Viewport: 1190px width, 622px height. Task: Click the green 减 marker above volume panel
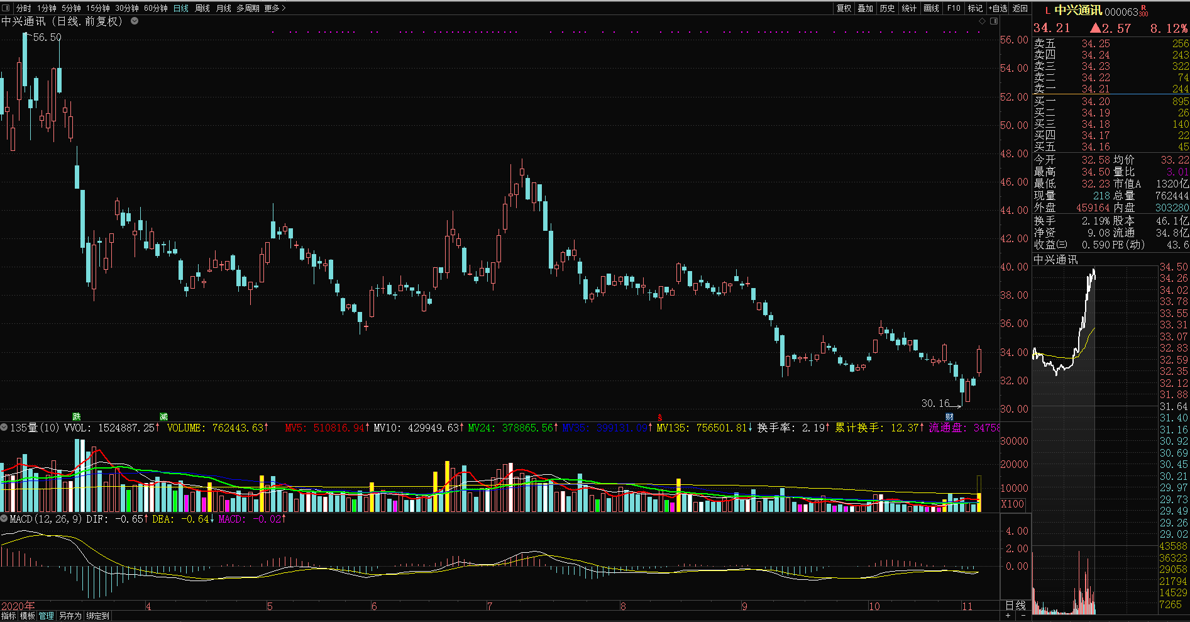(163, 416)
